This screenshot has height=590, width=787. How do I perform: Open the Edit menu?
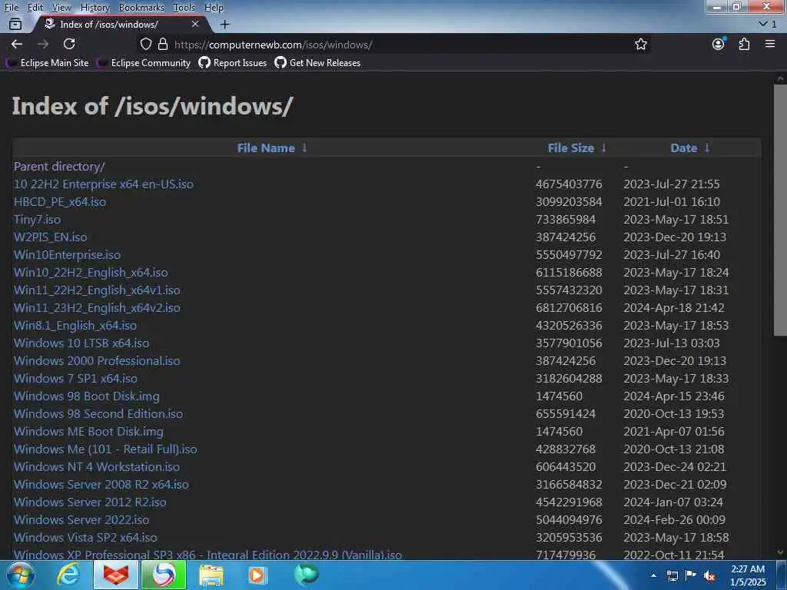35,8
